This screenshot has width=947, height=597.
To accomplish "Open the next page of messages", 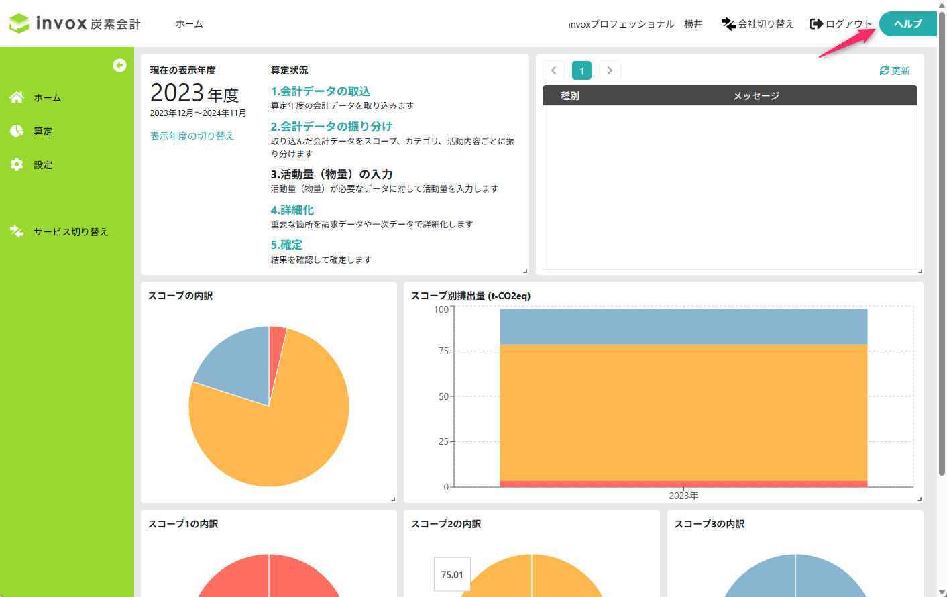I will 610,70.
